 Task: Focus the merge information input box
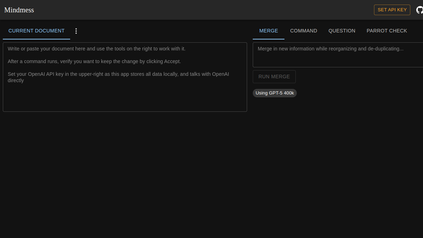pyautogui.click(x=338, y=55)
